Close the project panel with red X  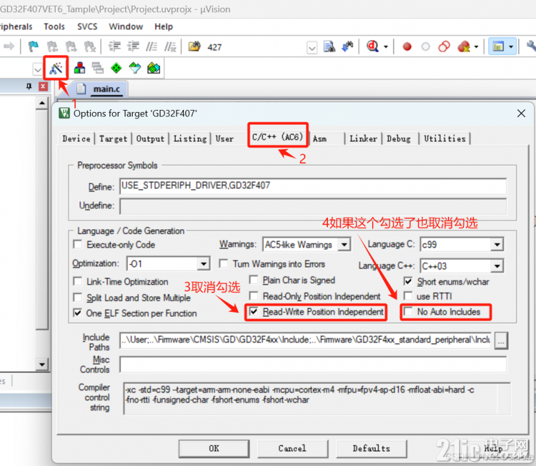pos(43,86)
